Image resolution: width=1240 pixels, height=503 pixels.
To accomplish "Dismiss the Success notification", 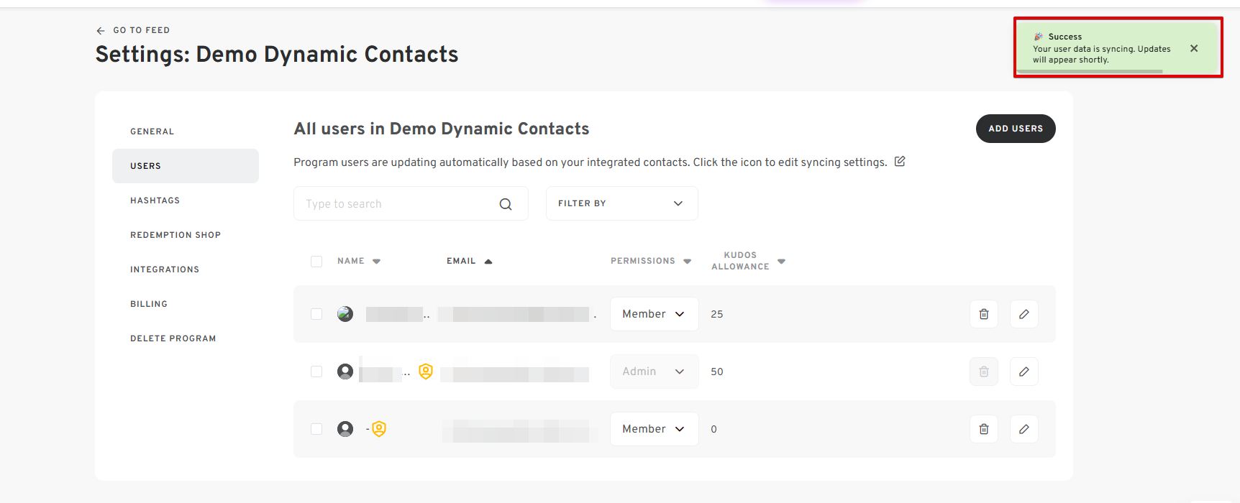I will coord(1194,49).
